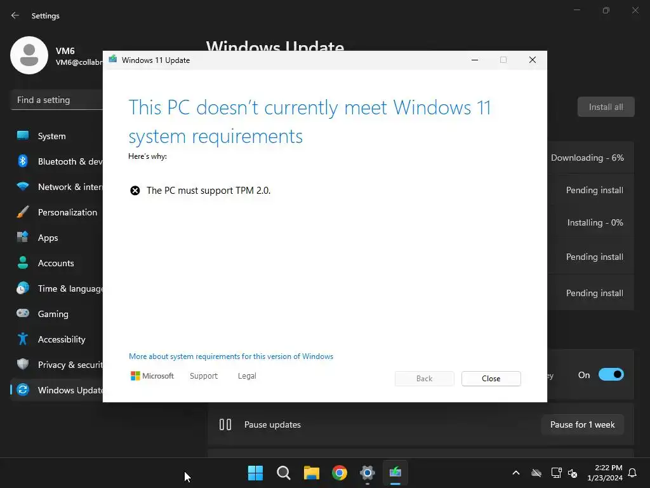Open network status tray icon

click(556, 473)
